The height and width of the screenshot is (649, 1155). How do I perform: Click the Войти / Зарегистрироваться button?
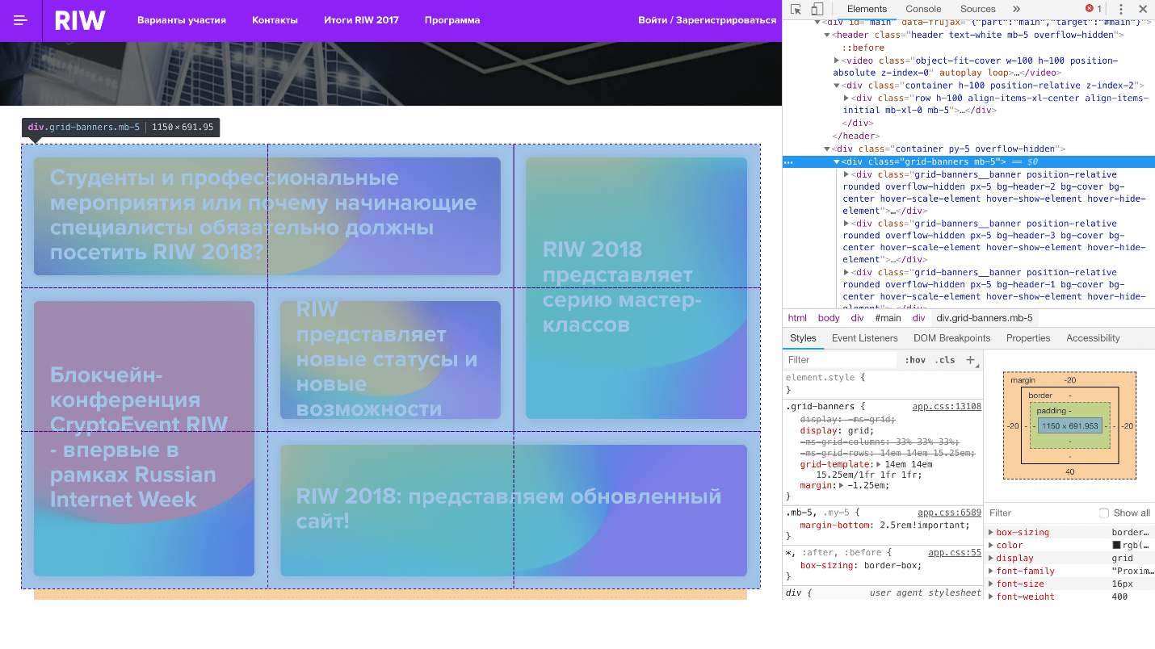pos(708,19)
